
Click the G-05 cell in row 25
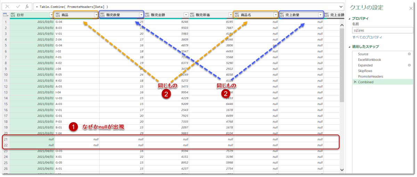(77, 163)
